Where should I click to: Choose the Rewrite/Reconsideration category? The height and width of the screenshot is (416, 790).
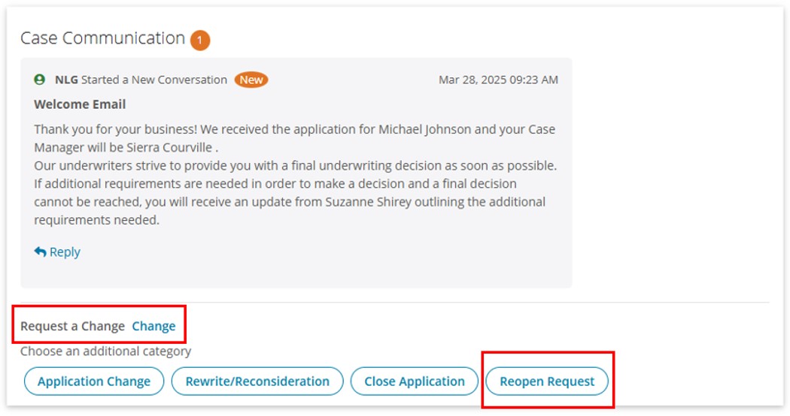tap(257, 381)
